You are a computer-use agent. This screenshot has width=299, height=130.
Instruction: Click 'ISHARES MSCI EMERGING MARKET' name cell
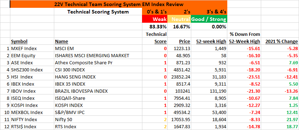[x=98, y=56]
